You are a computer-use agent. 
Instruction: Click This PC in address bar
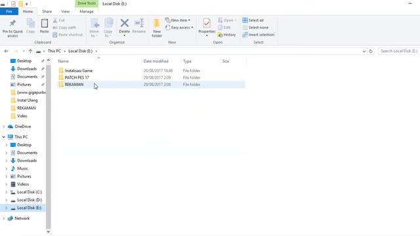pyautogui.click(x=54, y=51)
